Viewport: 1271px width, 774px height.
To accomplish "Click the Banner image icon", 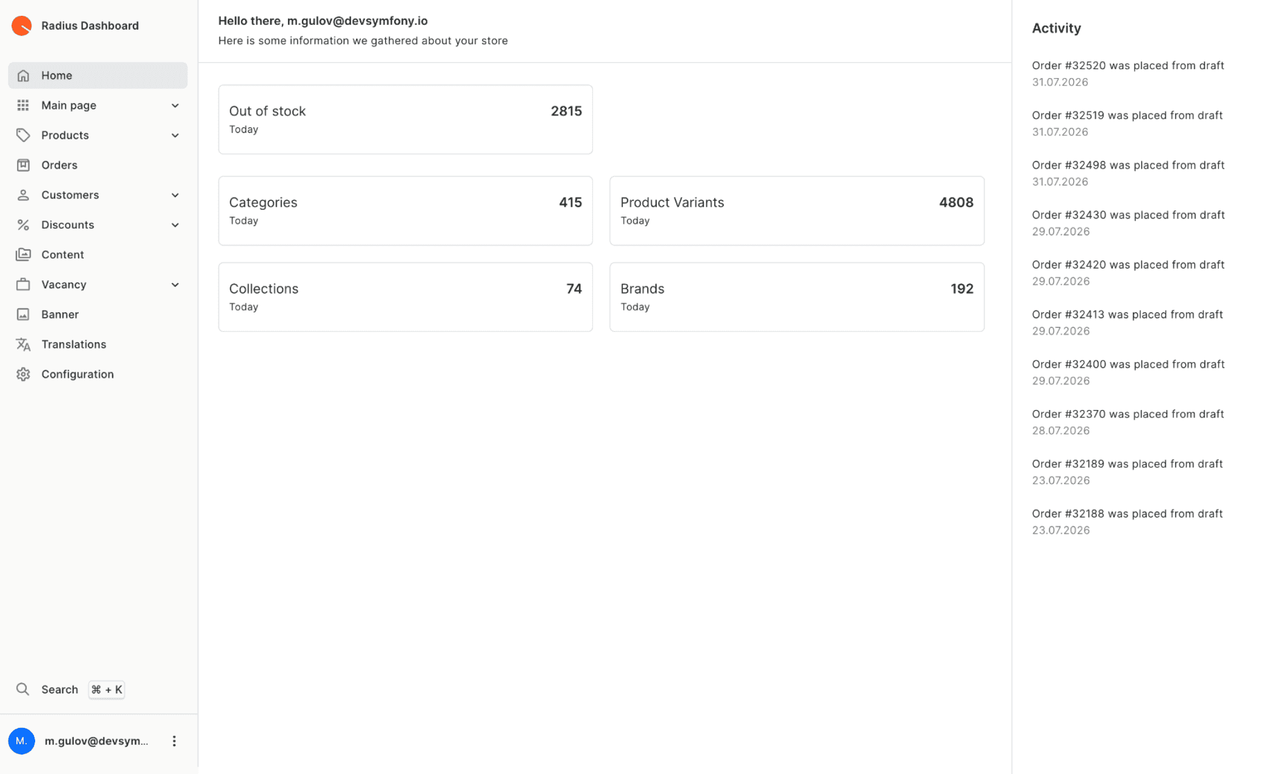I will 23,314.
